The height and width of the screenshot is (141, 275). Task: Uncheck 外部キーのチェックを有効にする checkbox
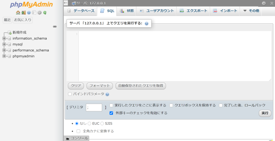click(111, 113)
